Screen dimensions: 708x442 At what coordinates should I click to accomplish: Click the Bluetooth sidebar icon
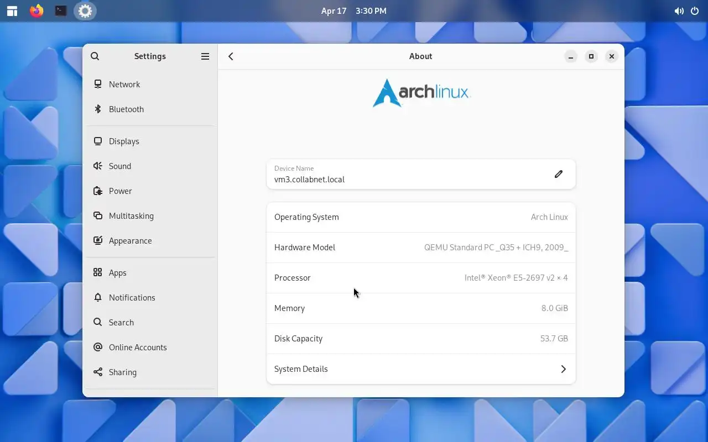click(x=98, y=109)
